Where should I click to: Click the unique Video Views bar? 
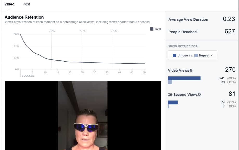(184, 78)
